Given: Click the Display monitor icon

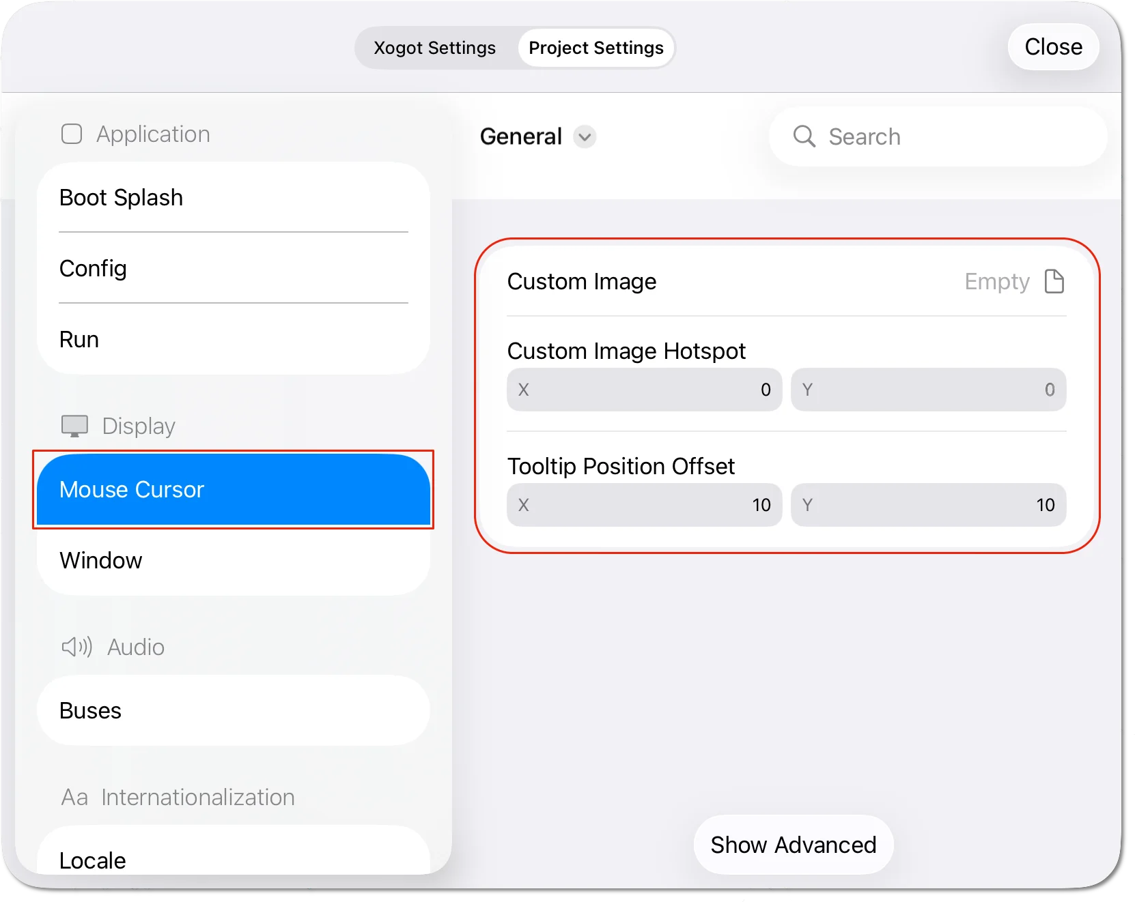Looking at the screenshot, I should click(x=74, y=426).
